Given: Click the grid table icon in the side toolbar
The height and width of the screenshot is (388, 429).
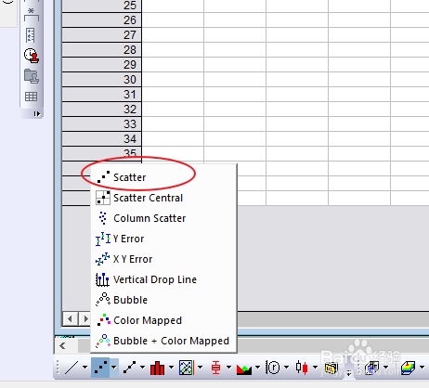Looking at the screenshot, I should [32, 97].
